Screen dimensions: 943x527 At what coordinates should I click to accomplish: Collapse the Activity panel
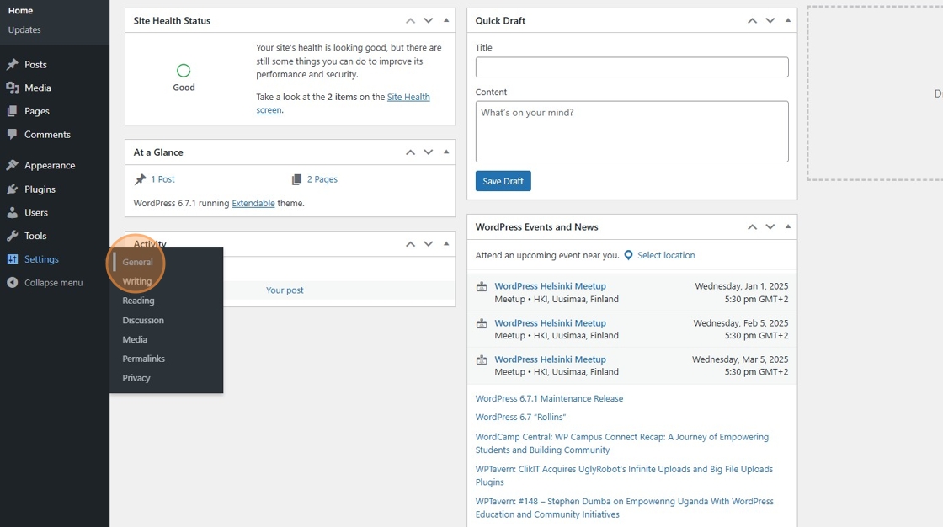tap(446, 243)
